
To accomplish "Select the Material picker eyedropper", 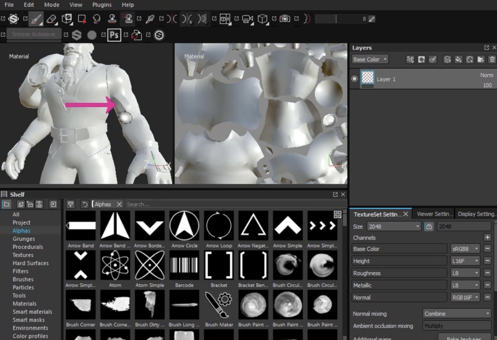I will click(x=150, y=18).
